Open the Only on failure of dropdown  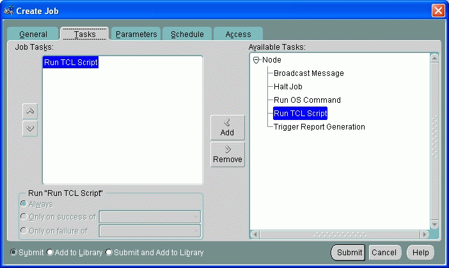pos(150,231)
